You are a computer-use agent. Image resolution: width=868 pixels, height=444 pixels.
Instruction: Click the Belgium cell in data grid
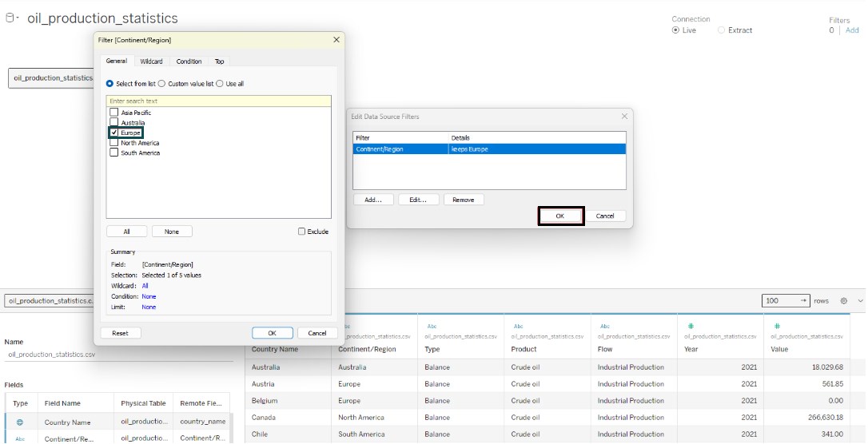tap(288, 401)
